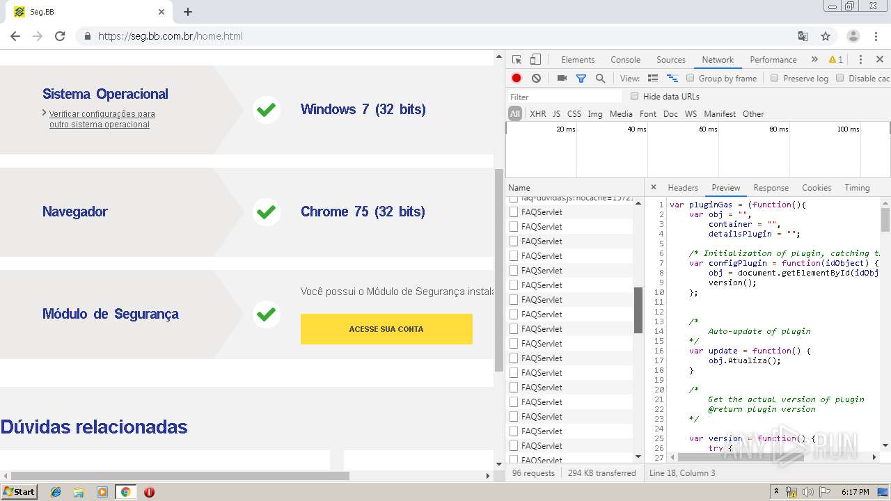891x501 pixels.
Task: Toggle Disable cache checkbox
Action: point(839,78)
